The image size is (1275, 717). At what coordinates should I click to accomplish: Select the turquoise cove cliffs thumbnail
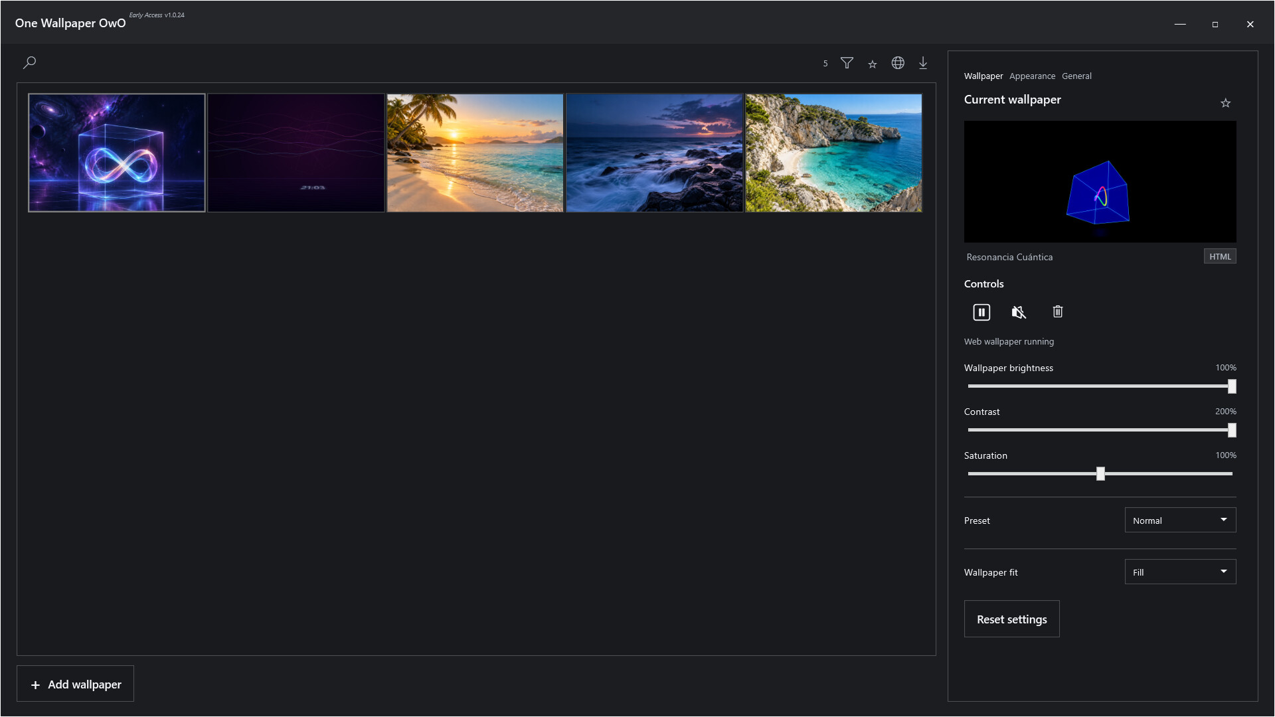pos(834,153)
